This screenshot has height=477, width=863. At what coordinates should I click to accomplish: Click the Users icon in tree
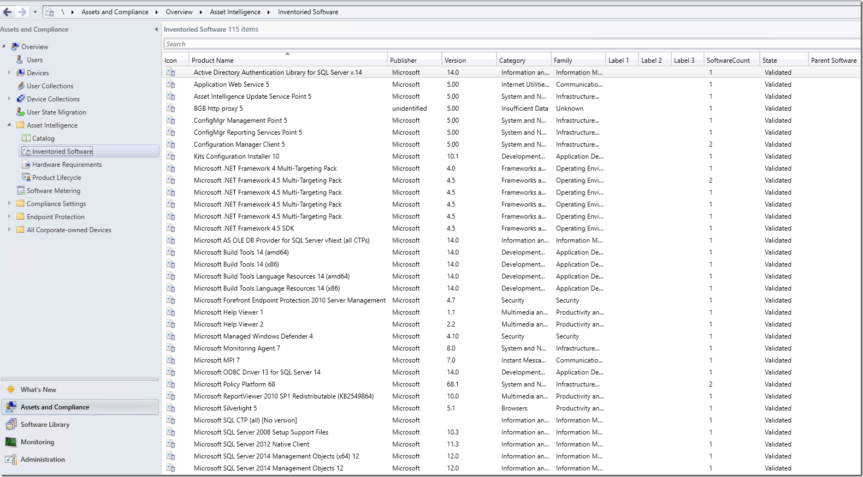pos(21,59)
